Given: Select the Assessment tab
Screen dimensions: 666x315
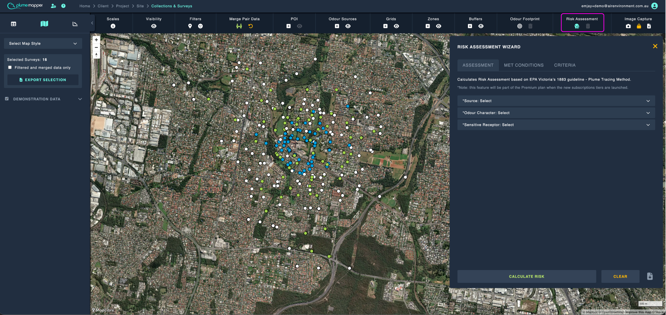Looking at the screenshot, I should (478, 65).
